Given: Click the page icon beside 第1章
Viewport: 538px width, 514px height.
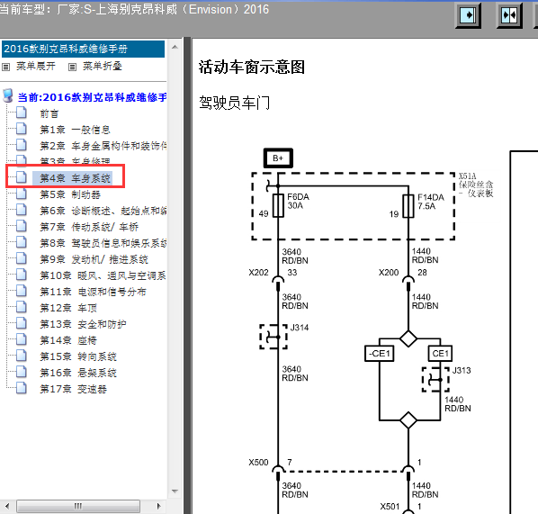Looking at the screenshot, I should tap(22, 129).
